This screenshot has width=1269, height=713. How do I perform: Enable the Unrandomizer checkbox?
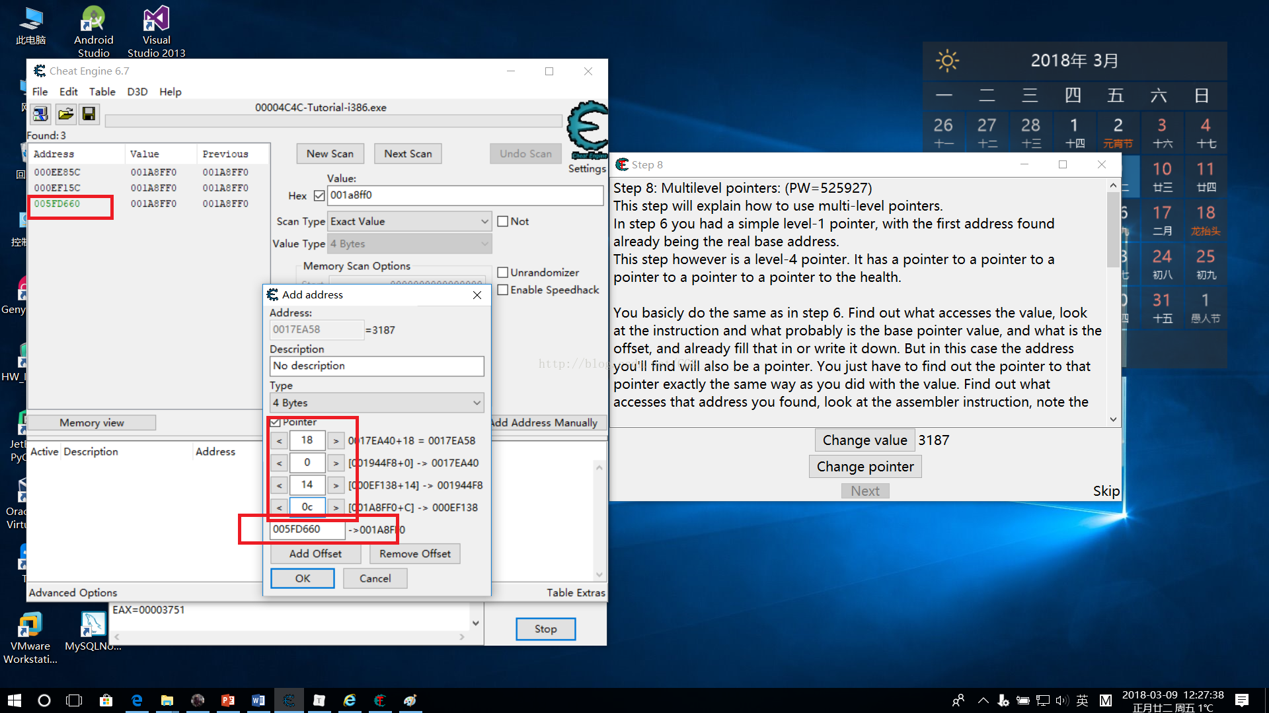coord(503,273)
